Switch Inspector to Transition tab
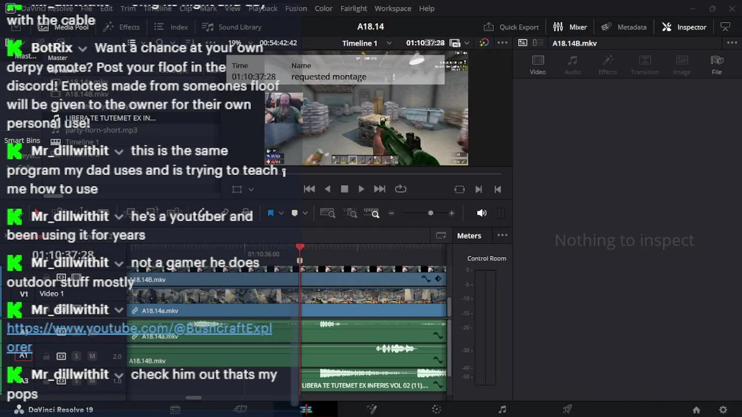The height and width of the screenshot is (417, 742). [x=645, y=65]
